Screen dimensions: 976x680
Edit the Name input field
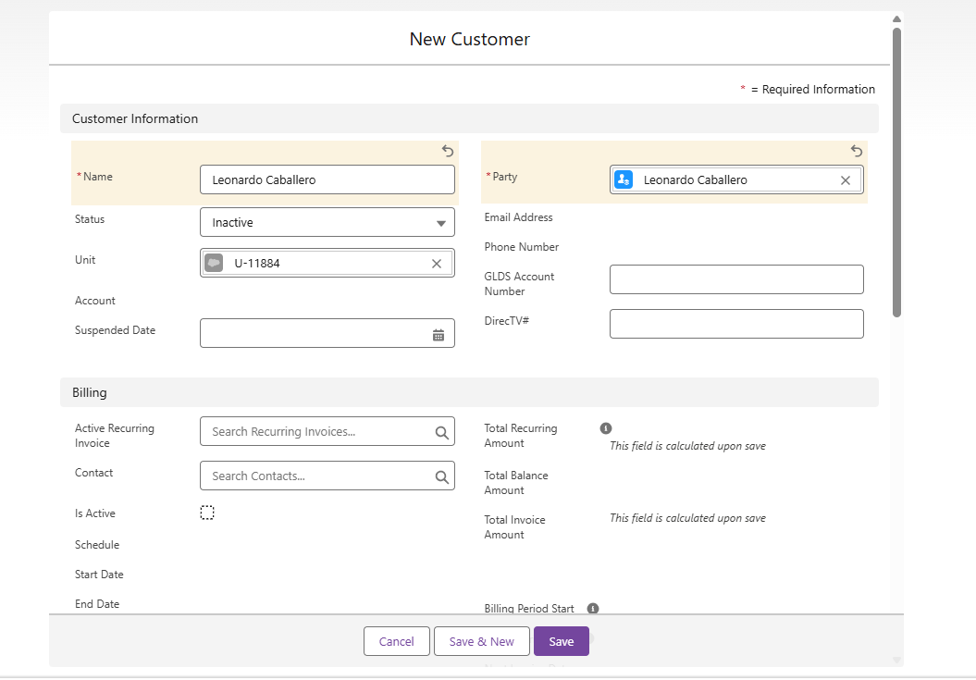point(327,179)
